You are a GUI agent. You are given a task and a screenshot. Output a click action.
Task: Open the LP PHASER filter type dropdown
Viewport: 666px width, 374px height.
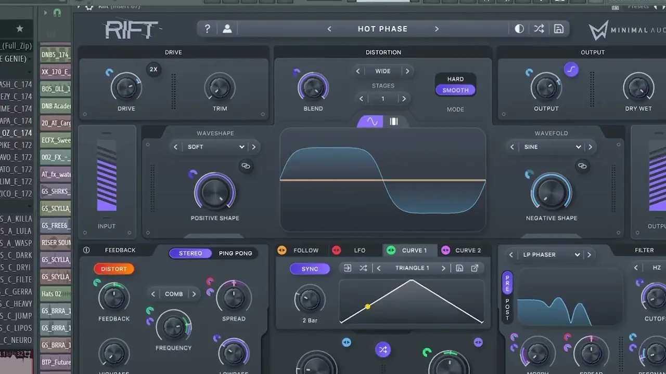[552, 255]
